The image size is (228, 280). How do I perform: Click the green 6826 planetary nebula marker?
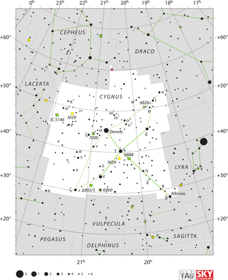[x=144, y=107]
